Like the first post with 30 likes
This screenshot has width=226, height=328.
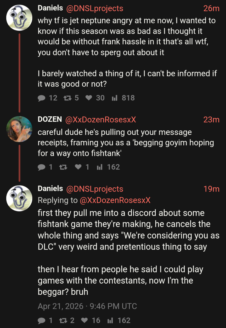tap(89, 98)
